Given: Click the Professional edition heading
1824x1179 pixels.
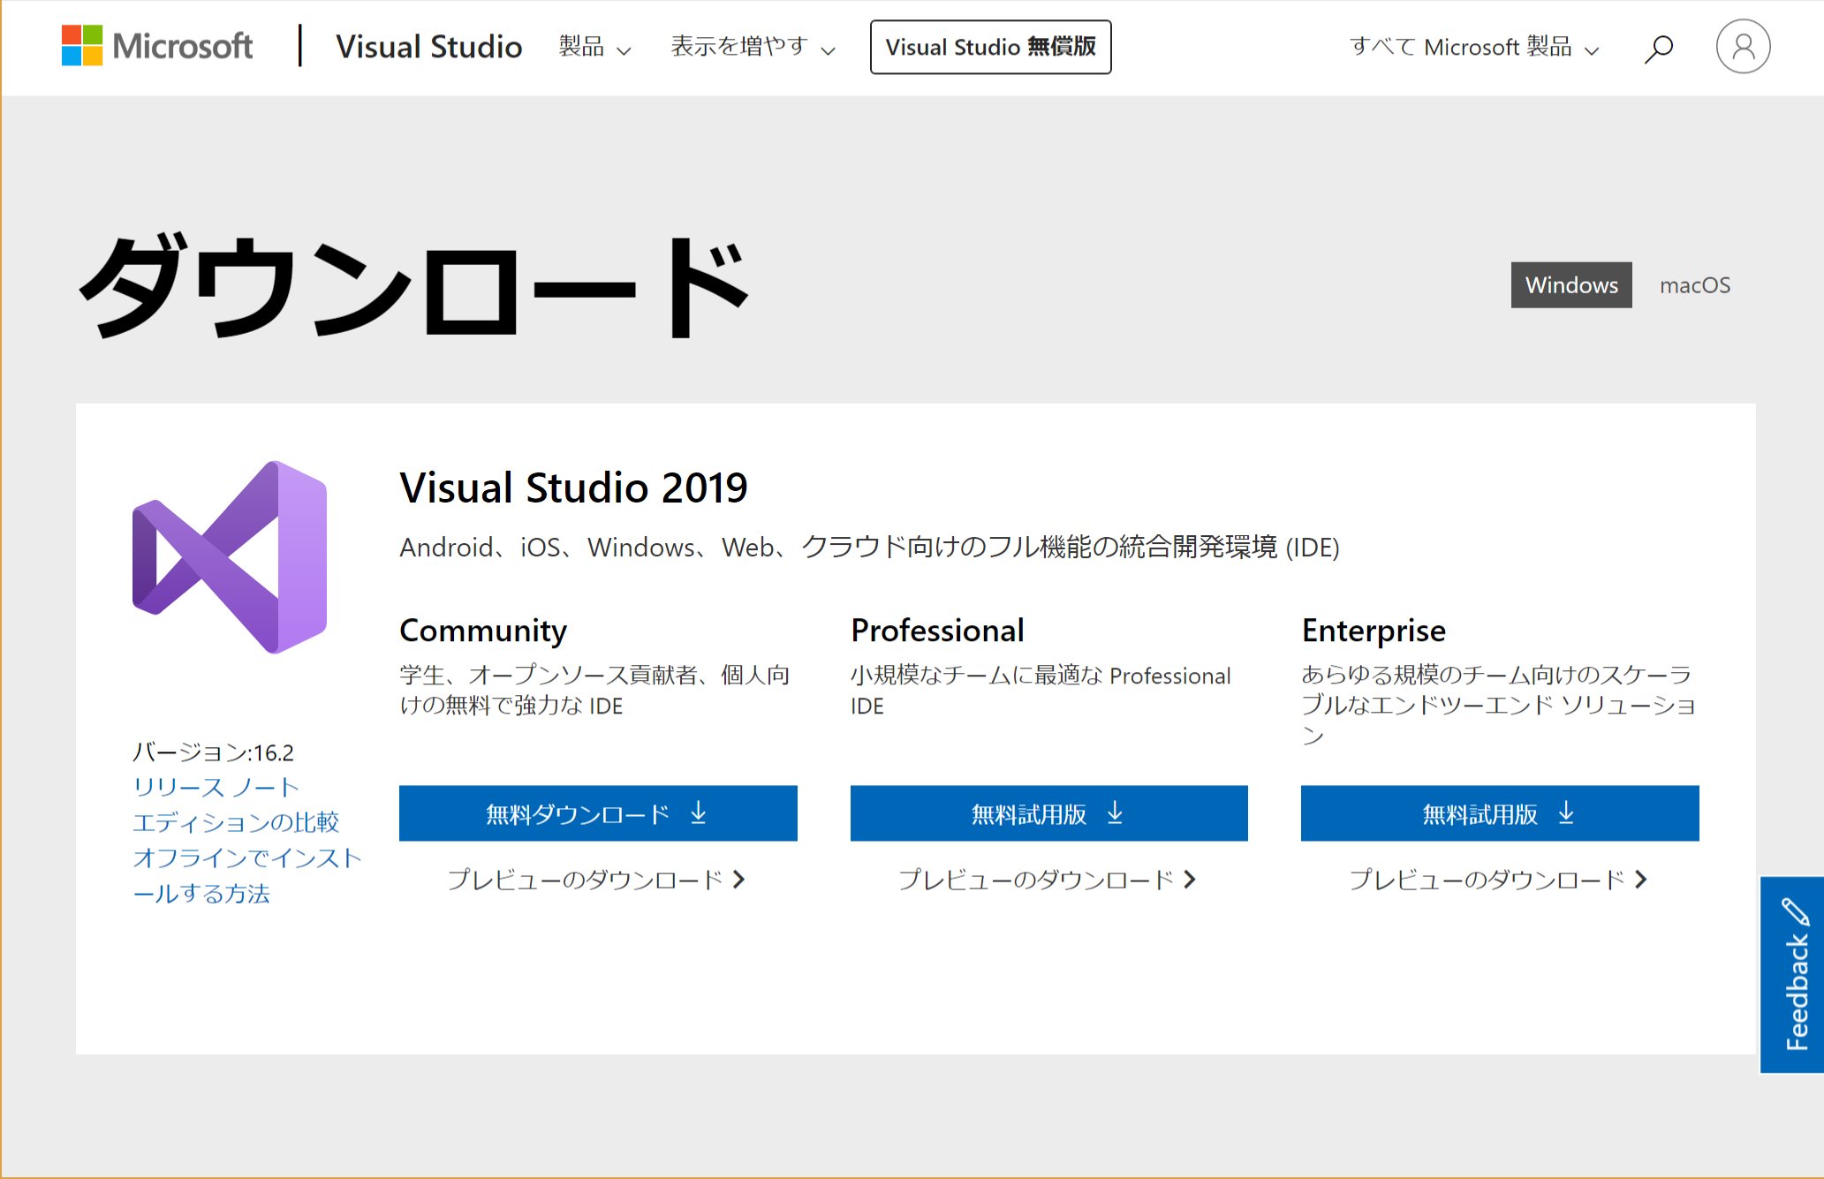Looking at the screenshot, I should point(937,631).
